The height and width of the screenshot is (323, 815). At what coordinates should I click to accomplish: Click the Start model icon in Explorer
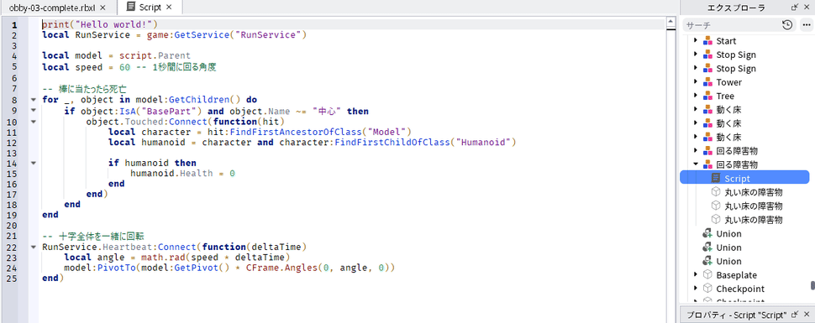(x=707, y=41)
